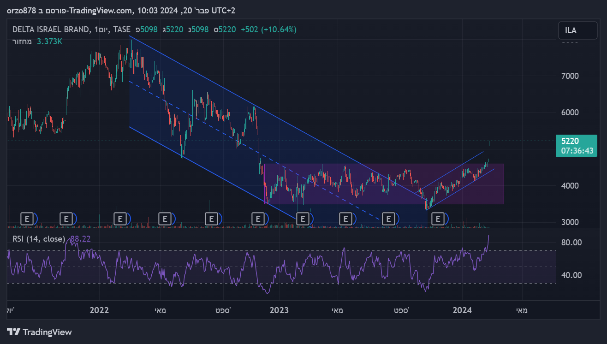This screenshot has height=344, width=607.
Task: Click the DELTA ISRAEL BRAND symbol title
Action: tap(51, 30)
